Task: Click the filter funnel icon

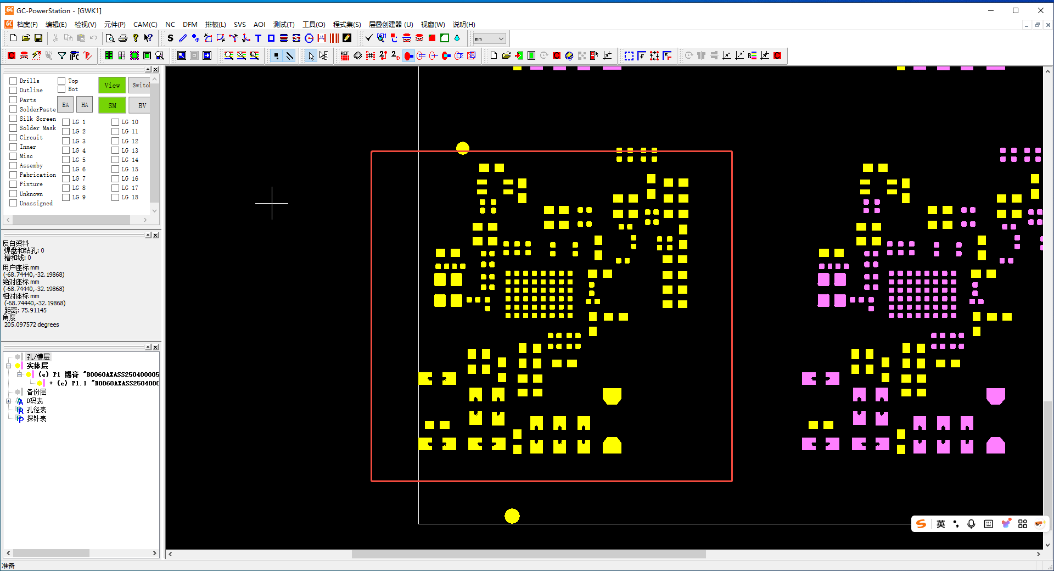Action: [x=62, y=55]
